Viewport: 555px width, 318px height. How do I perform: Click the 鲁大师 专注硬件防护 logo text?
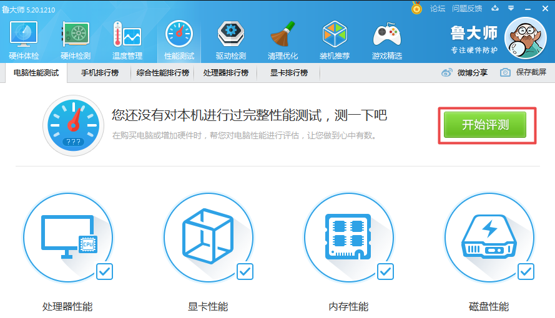474,39
